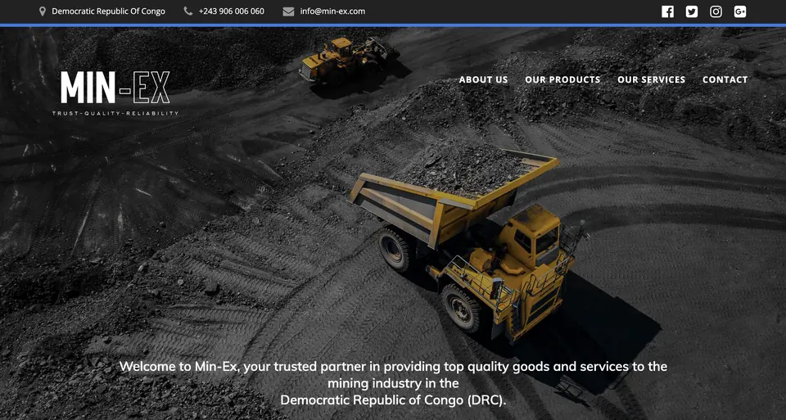
Task: Click the +243 906 006 060 phone number
Action: [x=231, y=11]
